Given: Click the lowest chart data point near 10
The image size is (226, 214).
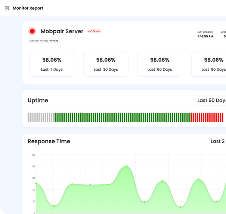Looking at the screenshot, I should [x=180, y=207].
